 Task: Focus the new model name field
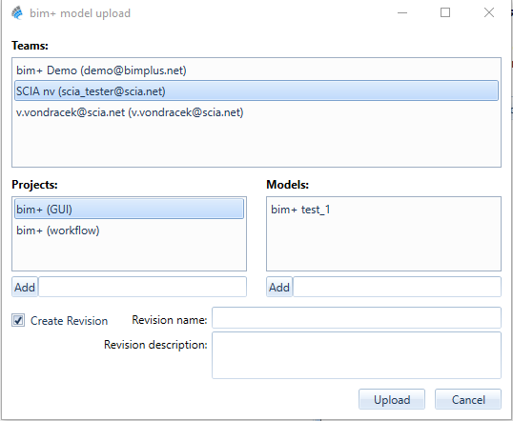(x=398, y=287)
